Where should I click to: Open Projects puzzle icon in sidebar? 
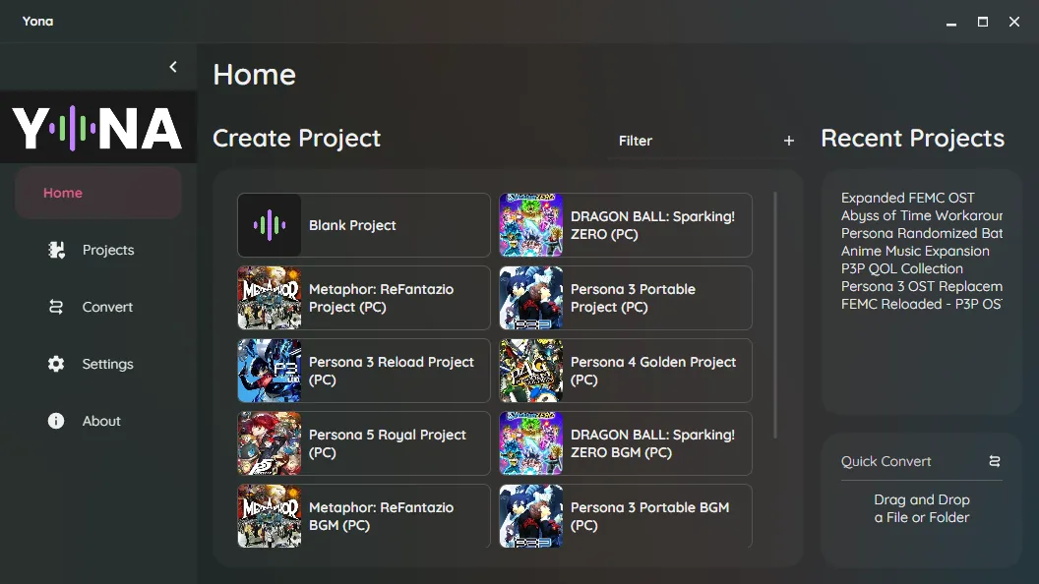56,250
